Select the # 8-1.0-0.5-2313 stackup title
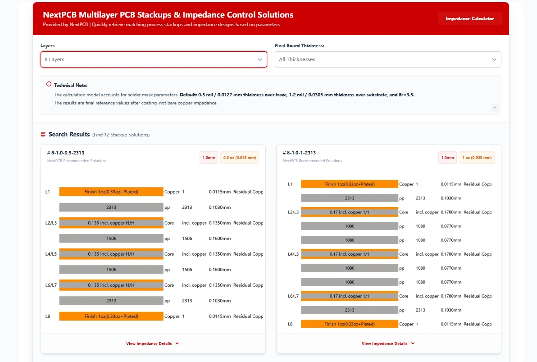The height and width of the screenshot is (362, 537). pos(65,153)
